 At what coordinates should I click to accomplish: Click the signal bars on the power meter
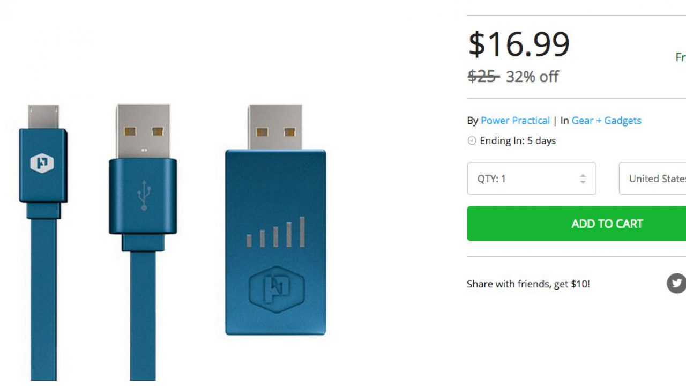(275, 233)
